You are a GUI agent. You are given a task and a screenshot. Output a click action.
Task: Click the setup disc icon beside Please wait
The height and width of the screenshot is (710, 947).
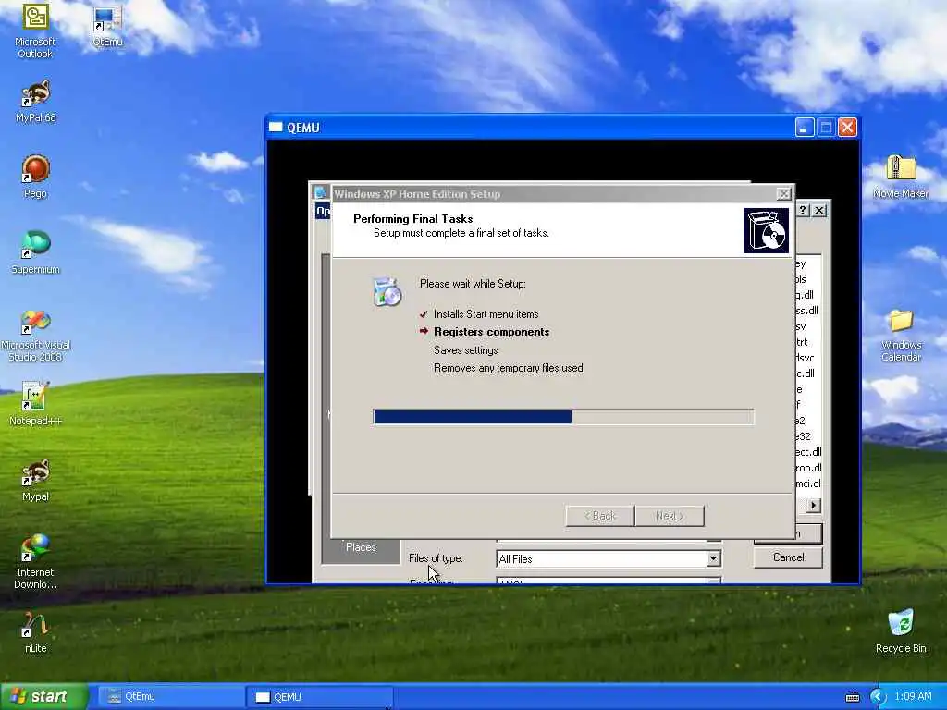[387, 291]
